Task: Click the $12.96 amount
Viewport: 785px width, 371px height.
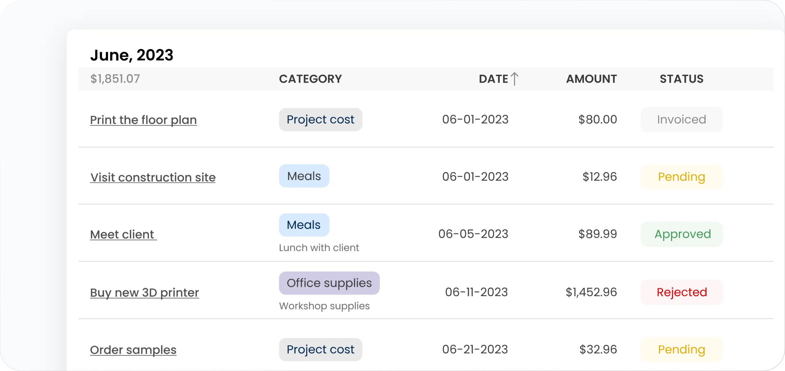Action: (599, 177)
